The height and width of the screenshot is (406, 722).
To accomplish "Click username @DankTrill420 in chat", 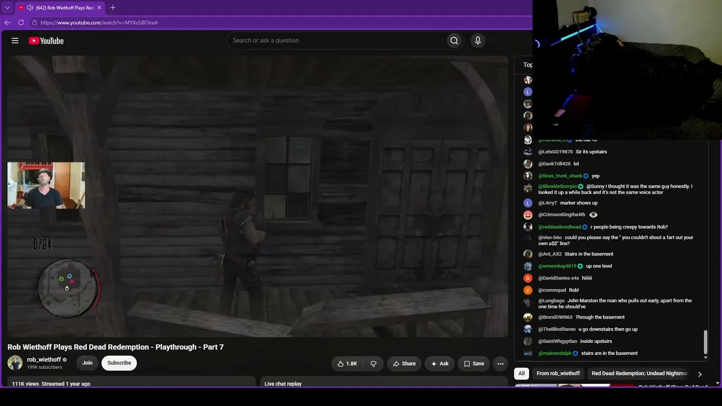I will point(554,164).
